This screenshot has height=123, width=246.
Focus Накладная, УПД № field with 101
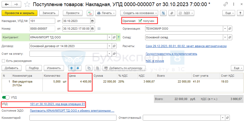42,21
